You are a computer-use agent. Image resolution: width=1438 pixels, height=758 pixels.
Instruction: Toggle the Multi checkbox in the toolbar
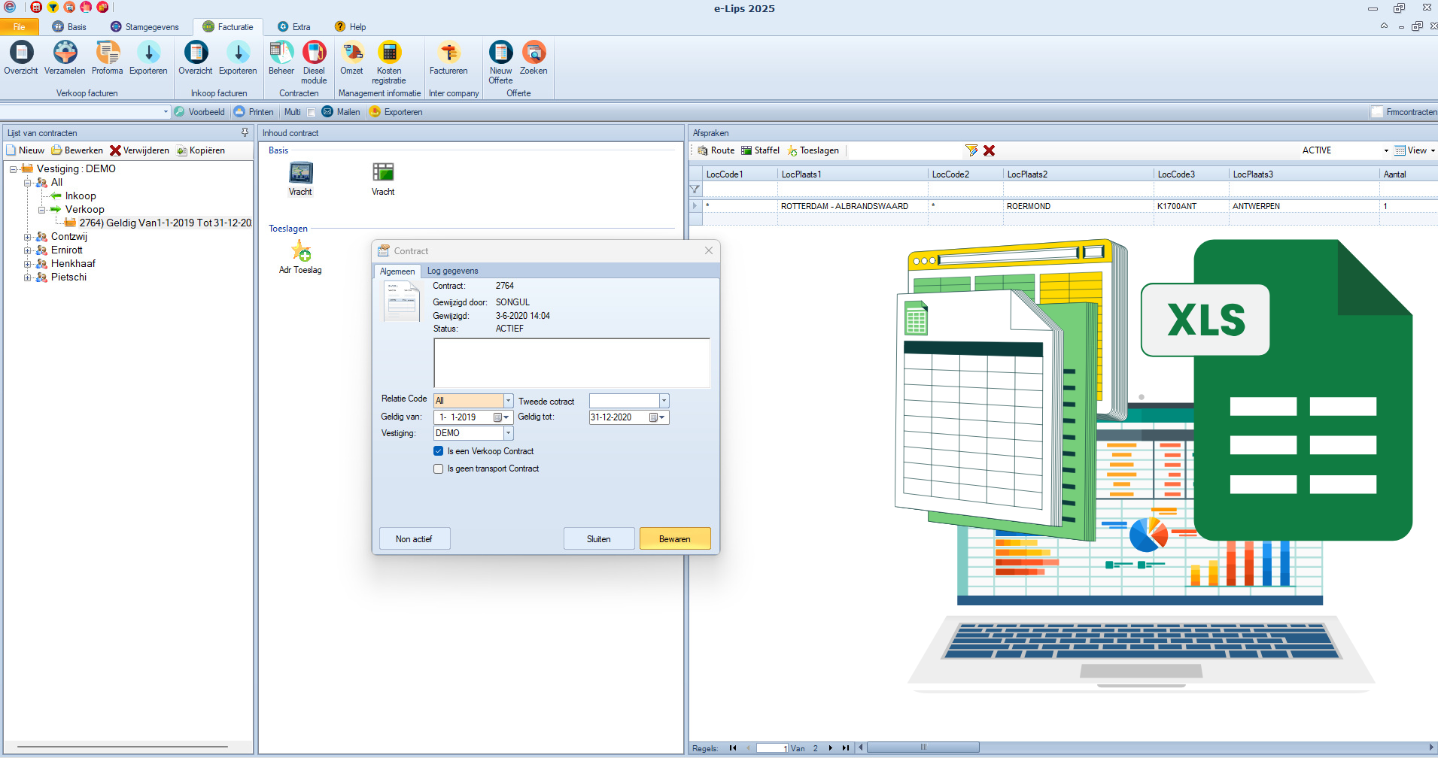point(311,113)
